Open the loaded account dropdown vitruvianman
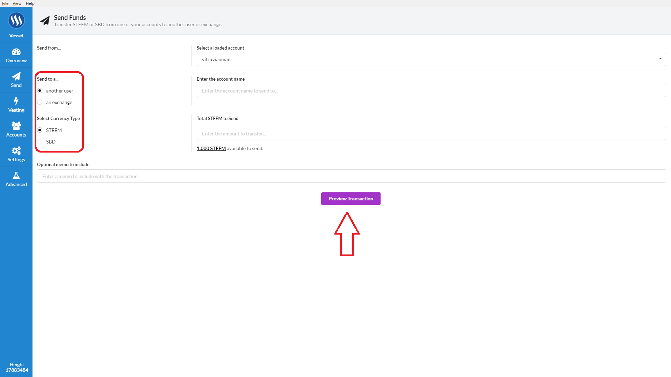This screenshot has width=671, height=377. (431, 59)
